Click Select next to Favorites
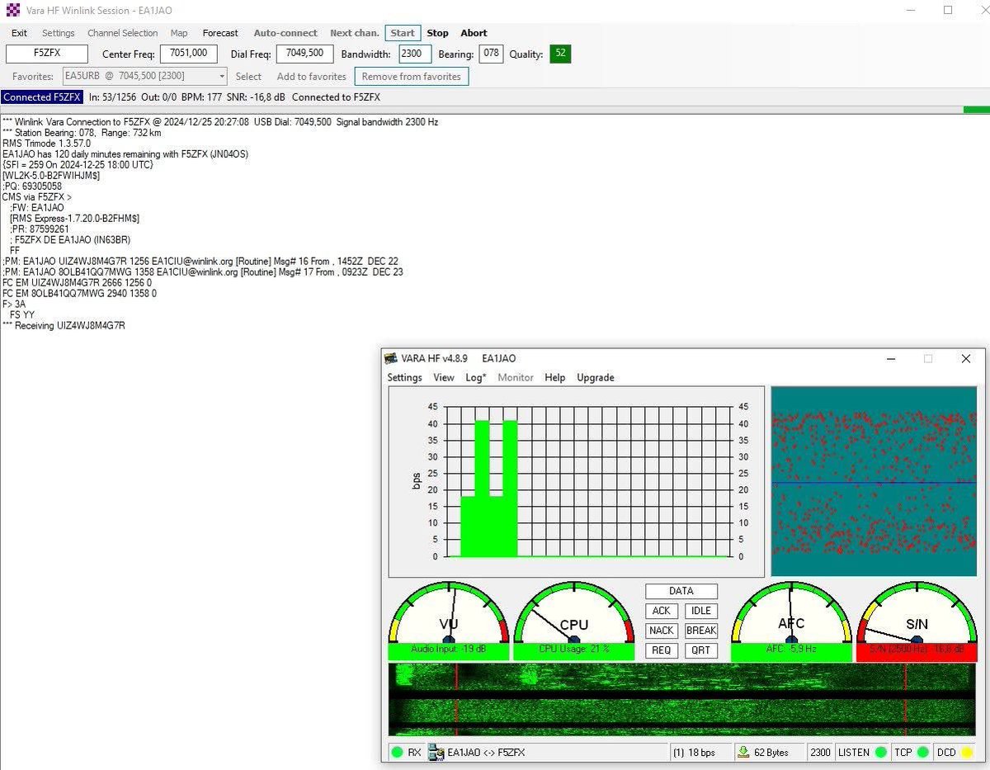This screenshot has width=990, height=770. (x=248, y=76)
